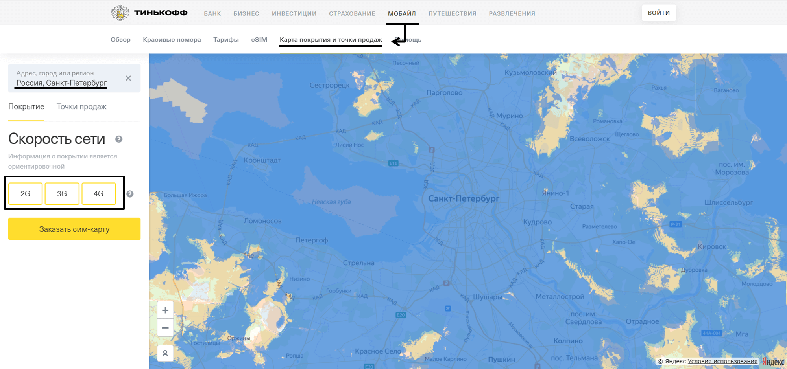Open Красивые номера page
Screen dimensions: 787x369
(x=172, y=40)
